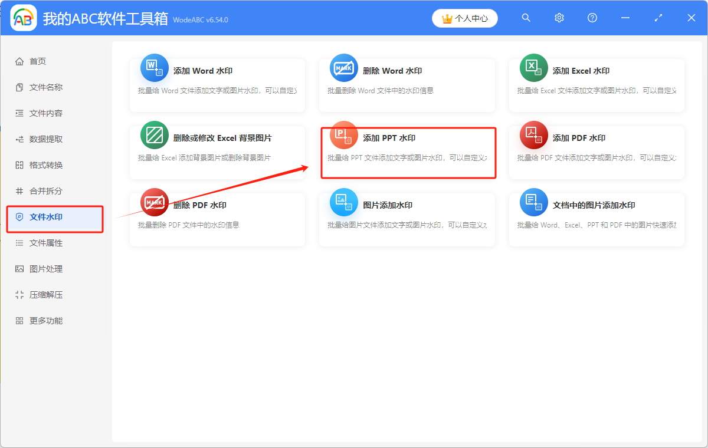708x448 pixels.
Task: Click the PDF watermark add description text
Action: (596, 158)
